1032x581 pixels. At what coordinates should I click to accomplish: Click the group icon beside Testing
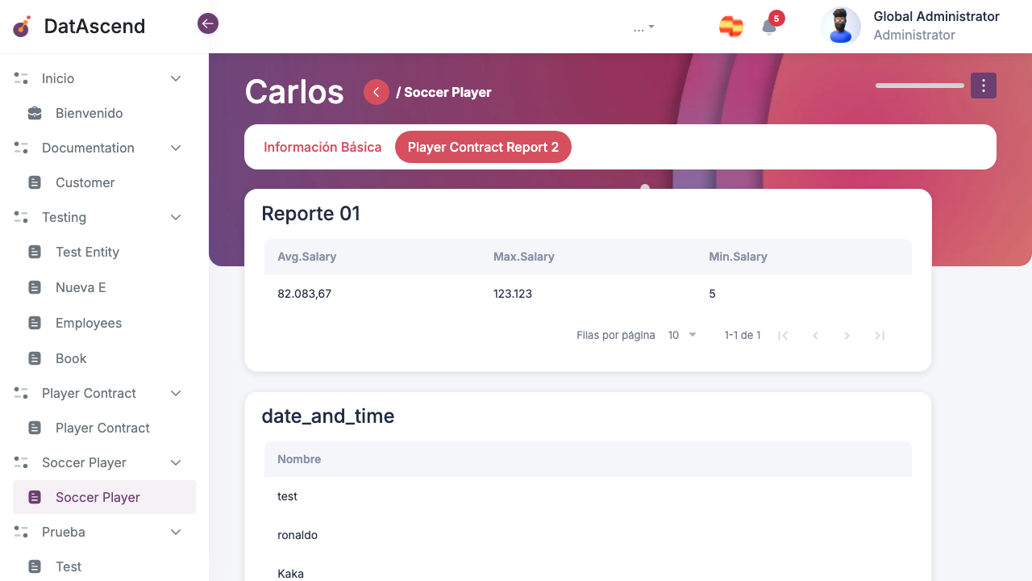coord(21,217)
